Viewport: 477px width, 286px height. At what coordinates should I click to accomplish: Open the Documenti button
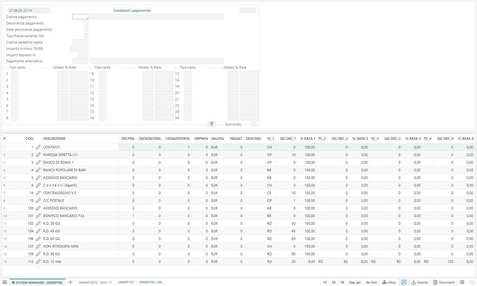[x=444, y=282]
